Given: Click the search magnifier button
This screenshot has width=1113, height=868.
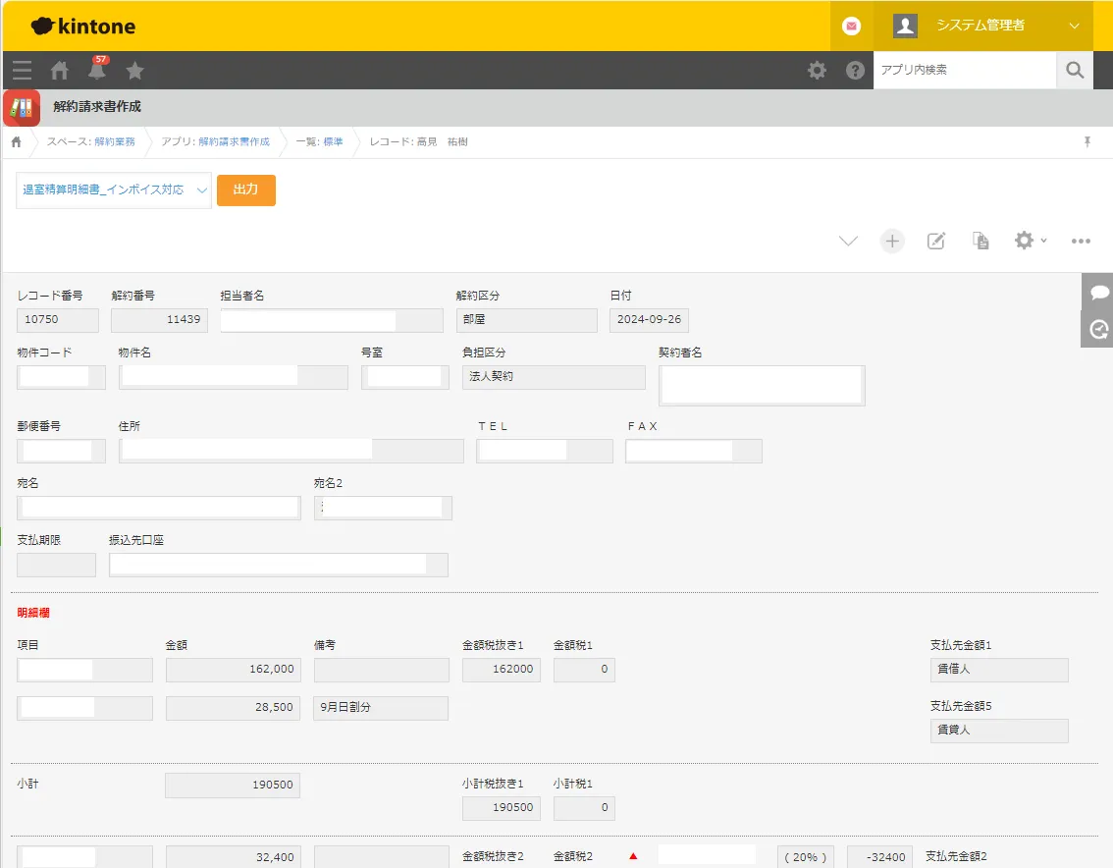Looking at the screenshot, I should [1075, 70].
